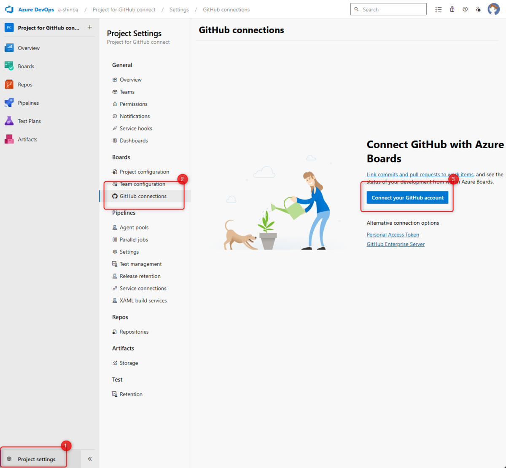Screen dimensions: 506x468
Task: Click the Project Settings panel heading
Action: click(134, 33)
